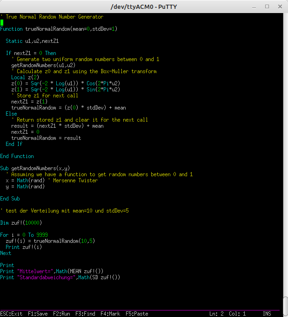Click the 'Next' keyword line
The image size is (288, 317).
click(6, 253)
